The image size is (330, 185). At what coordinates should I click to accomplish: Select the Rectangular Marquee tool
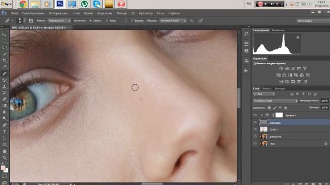click(4, 41)
